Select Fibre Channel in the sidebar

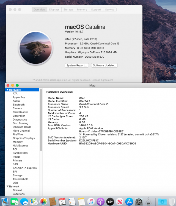tap(21, 131)
